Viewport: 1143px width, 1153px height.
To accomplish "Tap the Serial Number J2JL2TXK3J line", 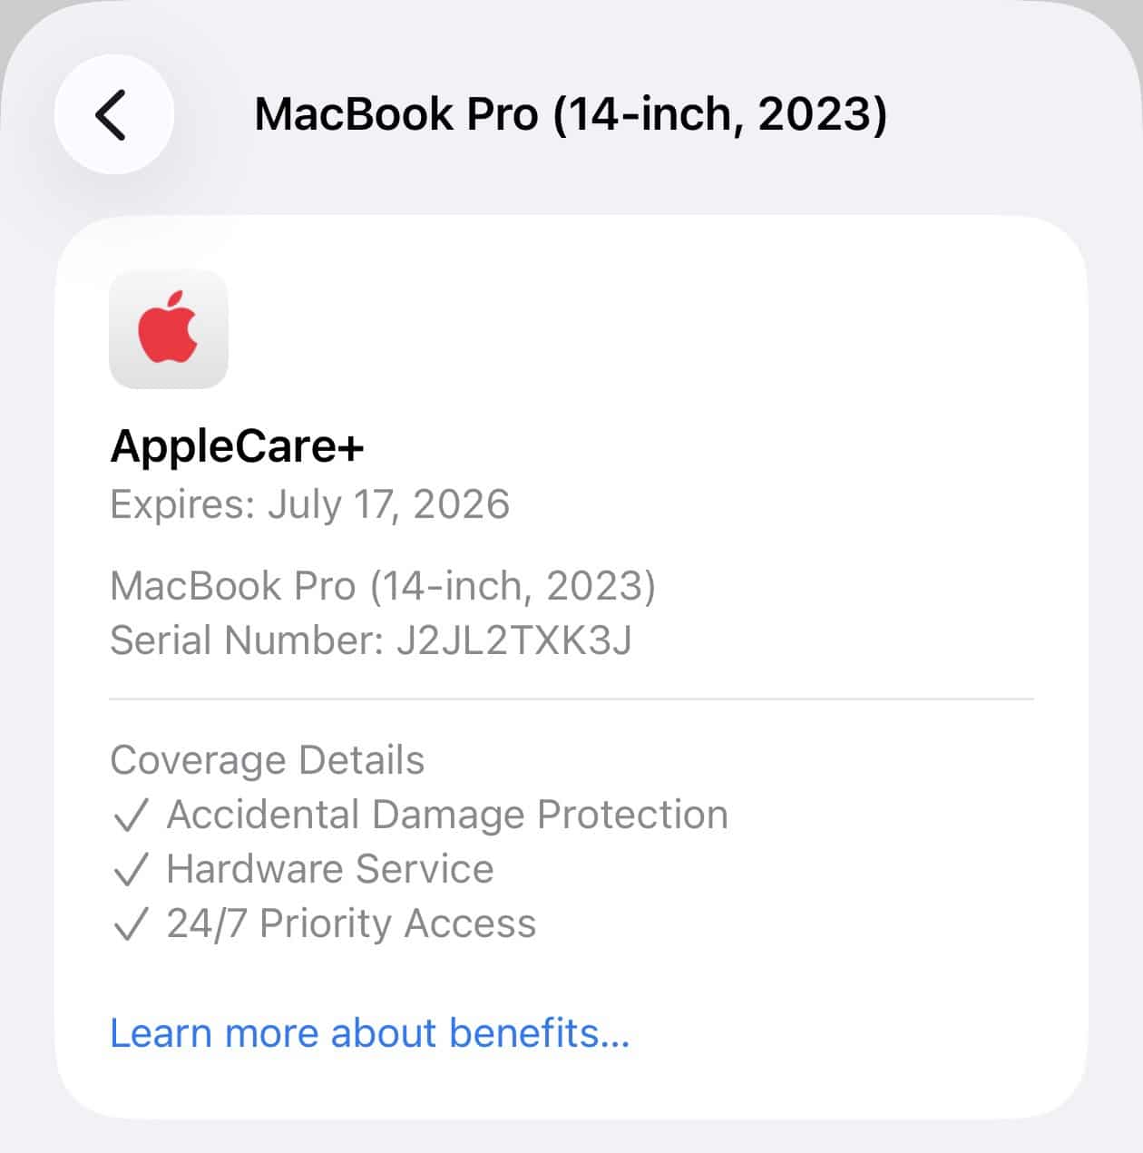I will (x=370, y=640).
